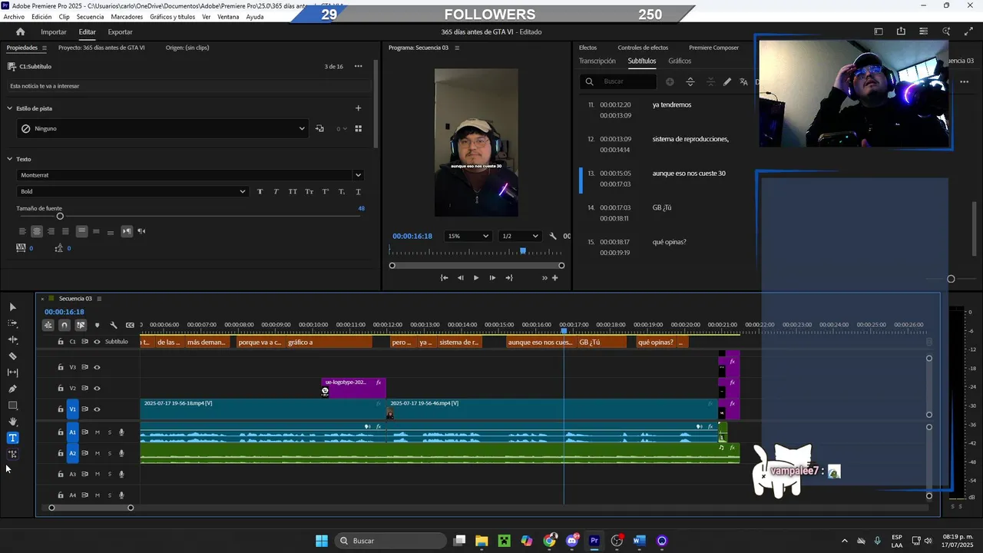Image resolution: width=983 pixels, height=553 pixels.
Task: Select the Rectangle shape tool
Action: (12, 406)
